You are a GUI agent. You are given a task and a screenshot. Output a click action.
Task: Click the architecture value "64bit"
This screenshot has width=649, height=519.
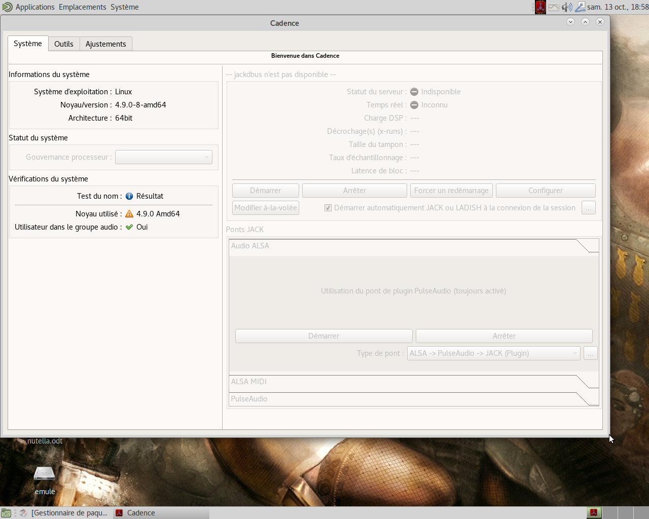124,118
